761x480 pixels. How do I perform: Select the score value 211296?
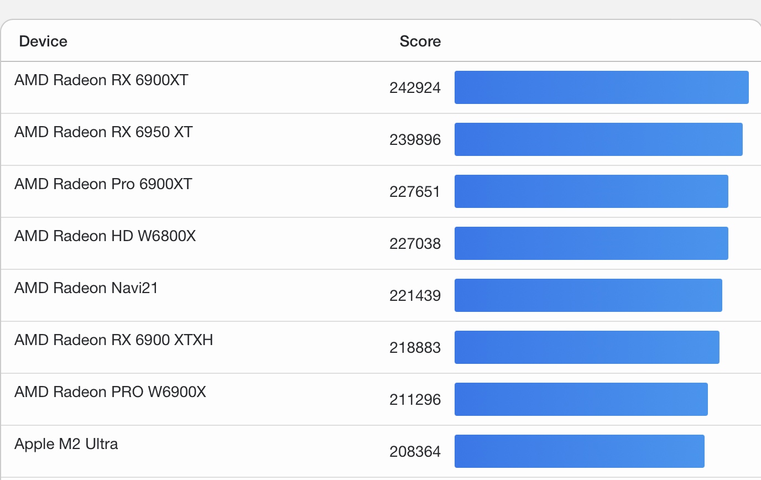point(415,400)
